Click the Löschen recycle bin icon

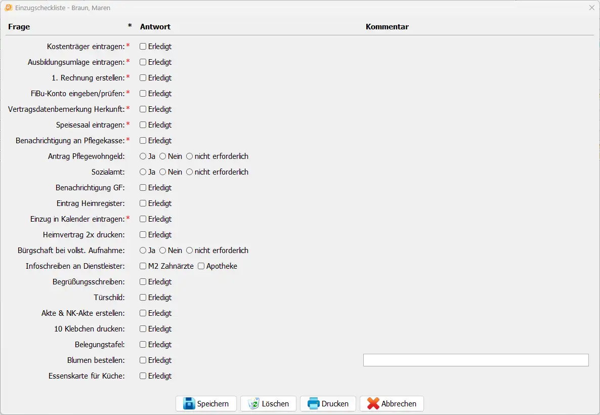point(253,403)
